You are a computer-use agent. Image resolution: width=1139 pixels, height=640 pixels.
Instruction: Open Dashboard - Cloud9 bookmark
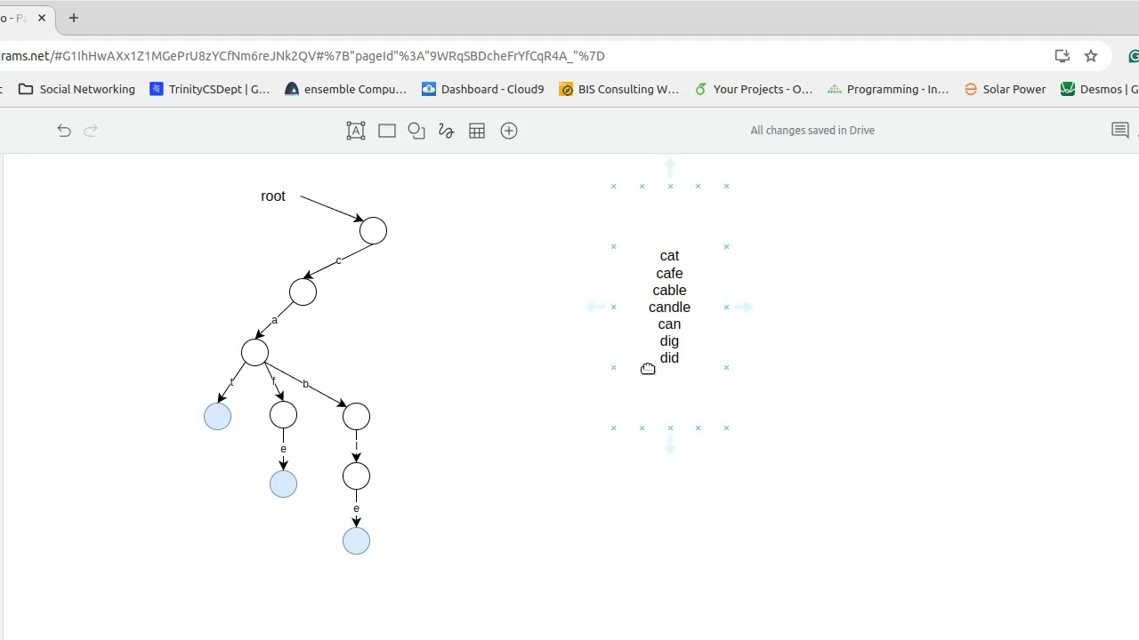(482, 89)
